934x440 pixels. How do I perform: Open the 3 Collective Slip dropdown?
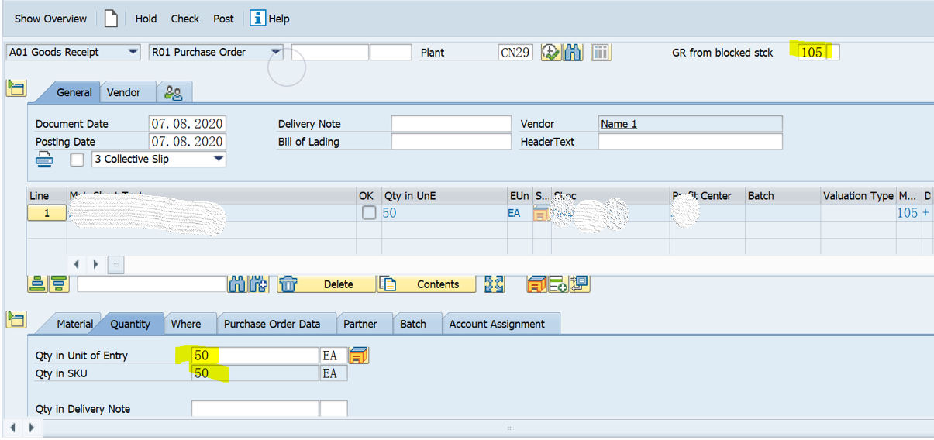coord(219,159)
